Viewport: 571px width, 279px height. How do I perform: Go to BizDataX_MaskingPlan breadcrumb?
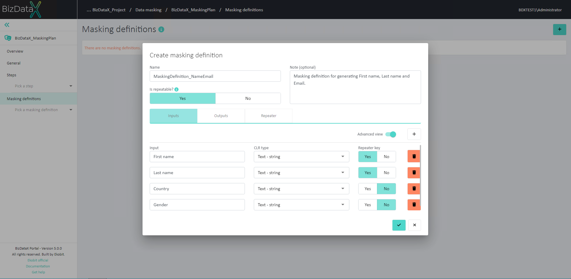click(193, 10)
